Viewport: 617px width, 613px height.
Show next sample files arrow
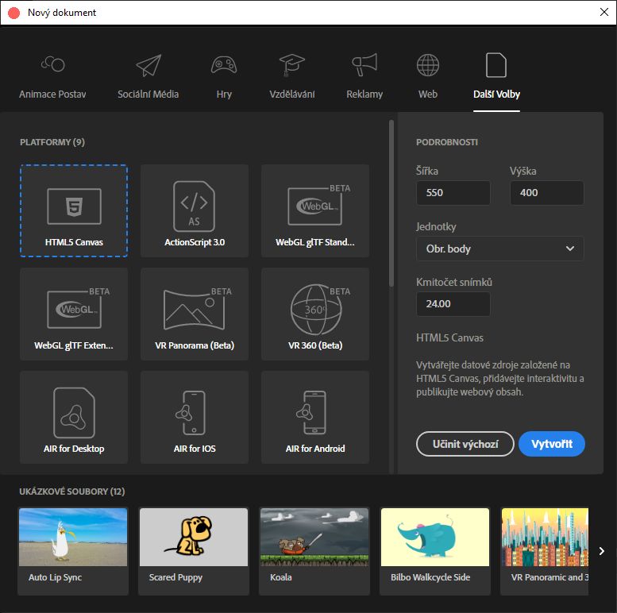pos(601,551)
